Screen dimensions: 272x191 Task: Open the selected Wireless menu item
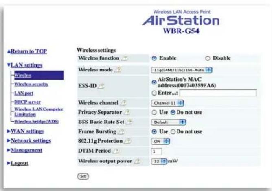click(39, 75)
